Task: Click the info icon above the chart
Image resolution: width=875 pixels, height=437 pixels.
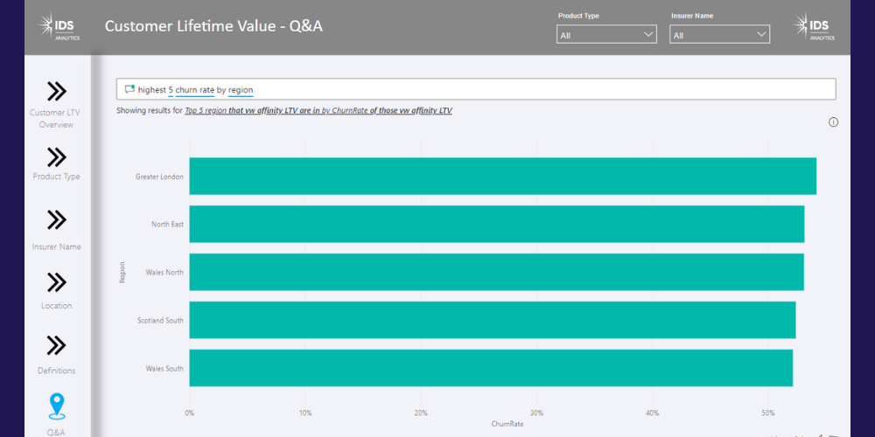Action: (833, 122)
